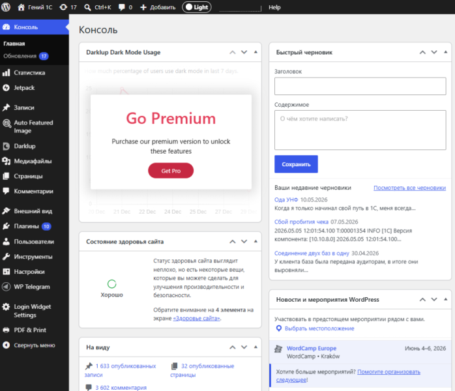Collapse the Состояние здоровья сайта panel
The height and width of the screenshot is (391, 455).
[x=256, y=241]
